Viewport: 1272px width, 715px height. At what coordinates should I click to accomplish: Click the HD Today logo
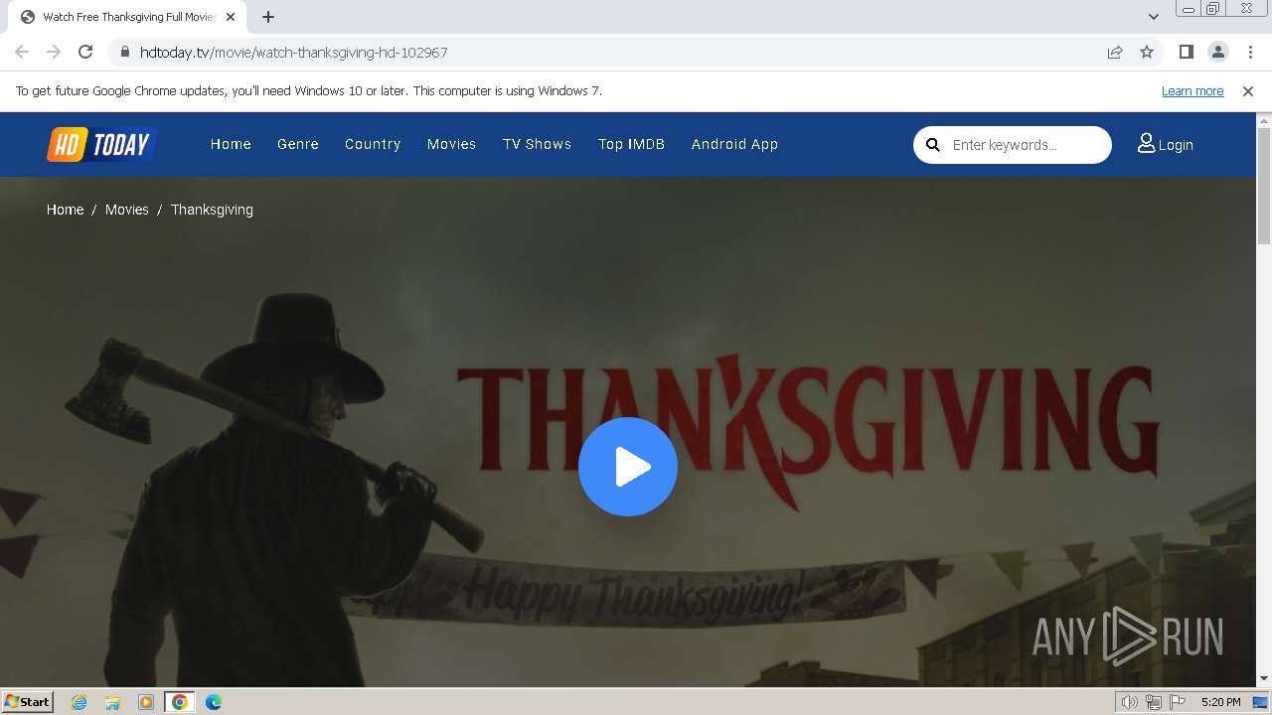102,145
